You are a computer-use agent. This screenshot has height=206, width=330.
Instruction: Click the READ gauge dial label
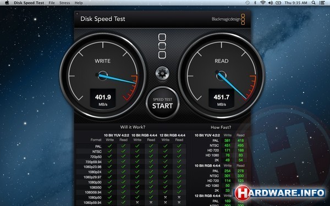[x=222, y=61]
